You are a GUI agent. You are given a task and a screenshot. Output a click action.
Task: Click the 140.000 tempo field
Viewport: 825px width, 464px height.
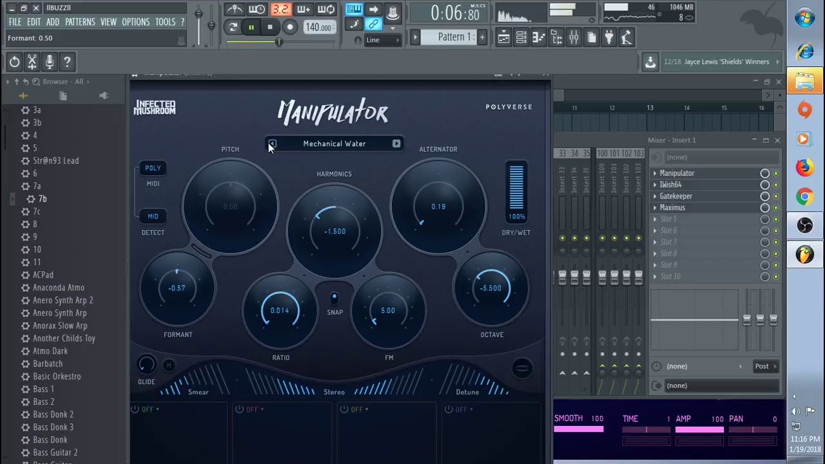pos(318,27)
